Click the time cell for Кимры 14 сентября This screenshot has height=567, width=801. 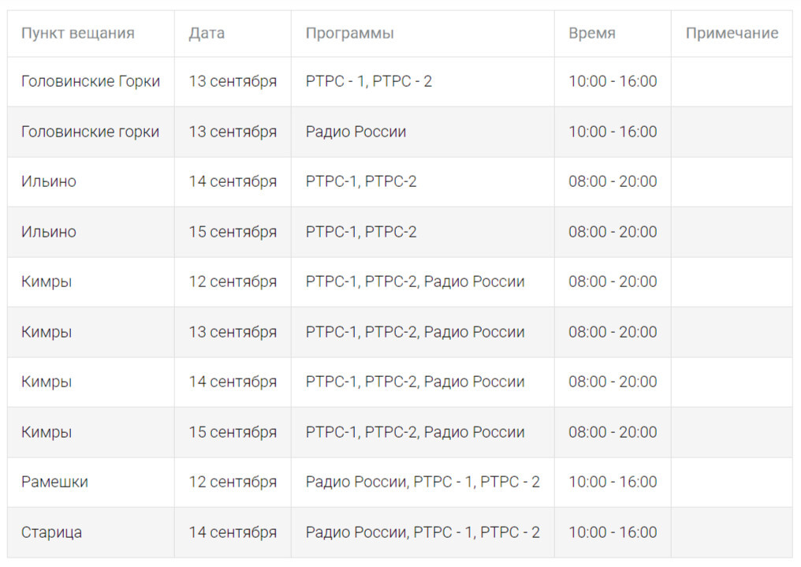[x=613, y=382]
